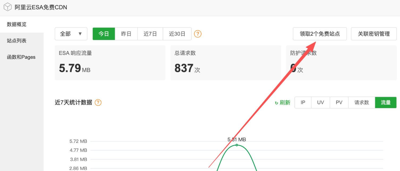The height and width of the screenshot is (171, 400).
Task: Open 数据概览 in sidebar
Action: pos(22,24)
